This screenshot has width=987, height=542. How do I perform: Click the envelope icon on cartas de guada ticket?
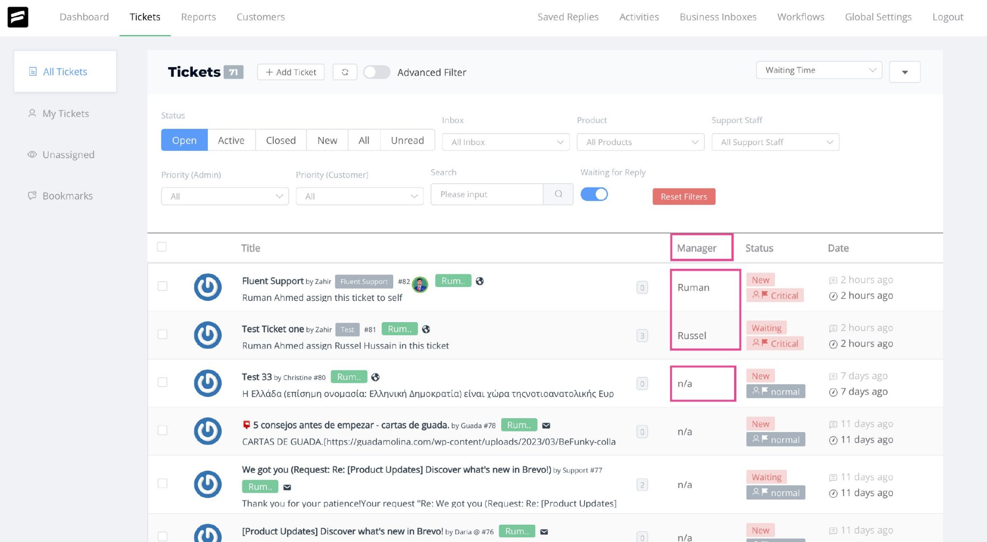click(x=546, y=425)
